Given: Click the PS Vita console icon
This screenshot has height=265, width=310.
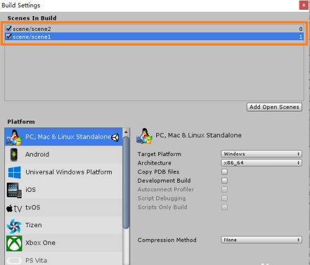Looking at the screenshot, I should tap(14, 261).
